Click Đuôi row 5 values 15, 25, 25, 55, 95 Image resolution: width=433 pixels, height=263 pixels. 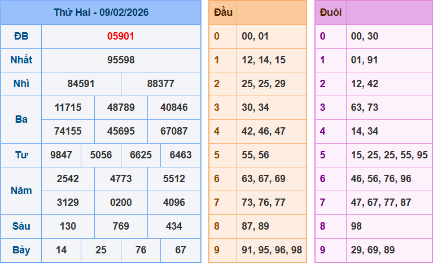(389, 155)
